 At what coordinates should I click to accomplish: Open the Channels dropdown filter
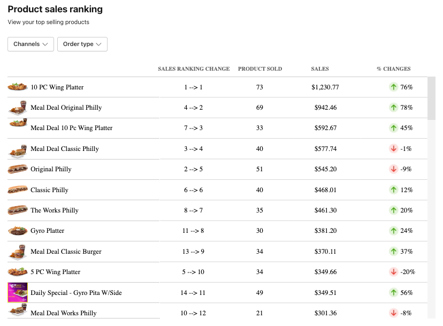[30, 44]
